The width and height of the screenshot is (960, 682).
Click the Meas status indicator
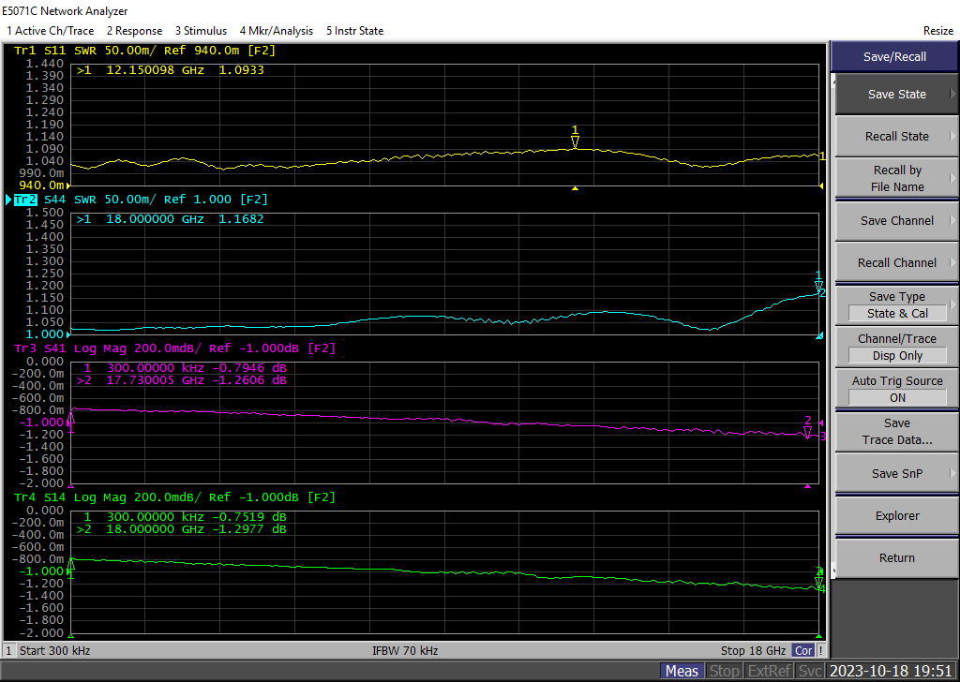[682, 671]
